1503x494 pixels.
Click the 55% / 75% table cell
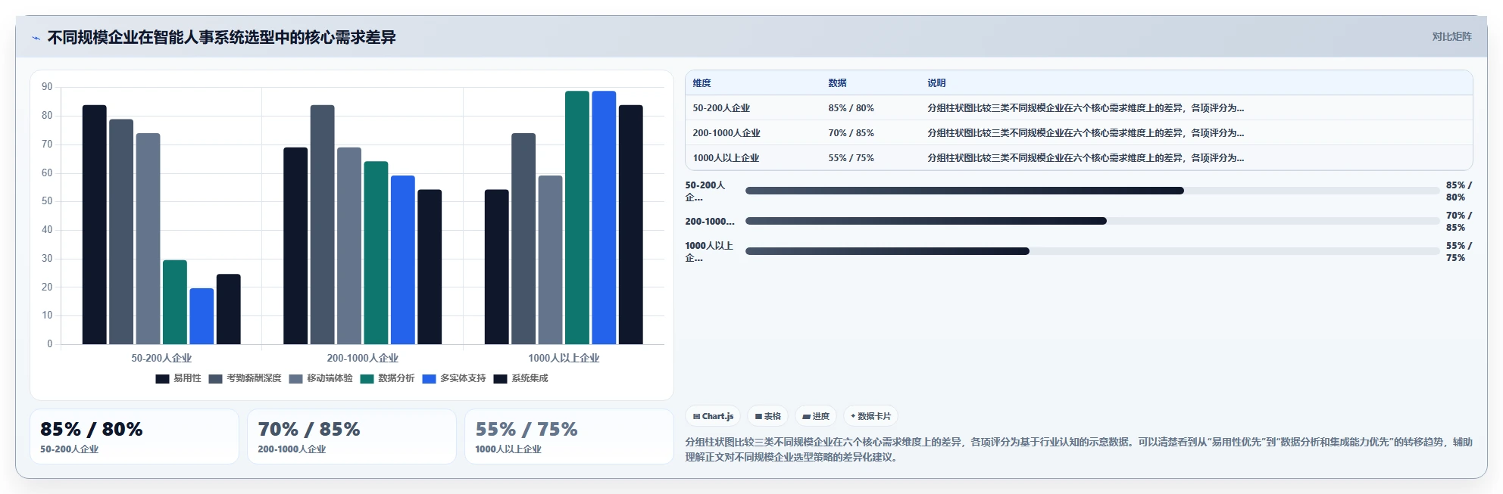pyautogui.click(x=851, y=158)
